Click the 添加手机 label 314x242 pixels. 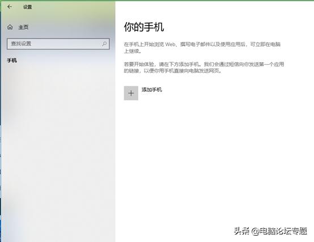point(152,90)
